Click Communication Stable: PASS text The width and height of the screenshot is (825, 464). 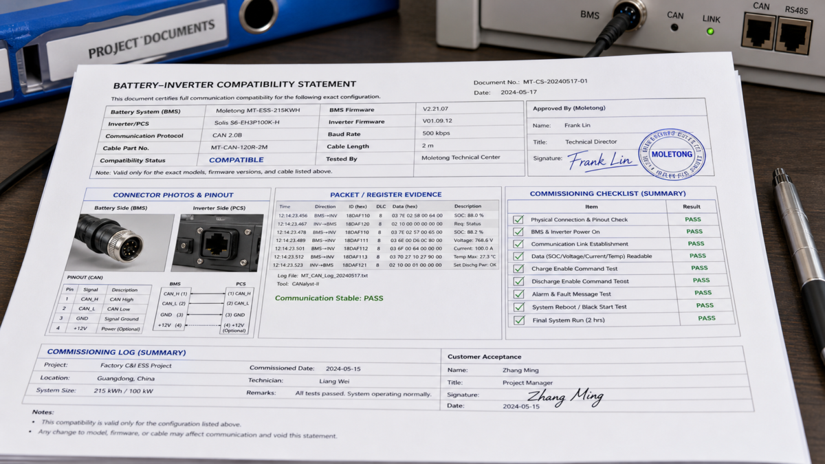point(329,298)
